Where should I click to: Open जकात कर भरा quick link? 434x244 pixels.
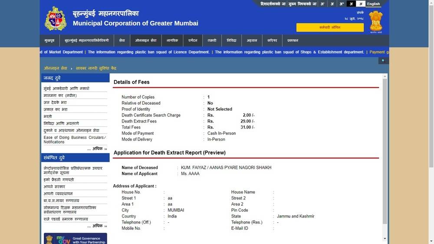(56, 109)
